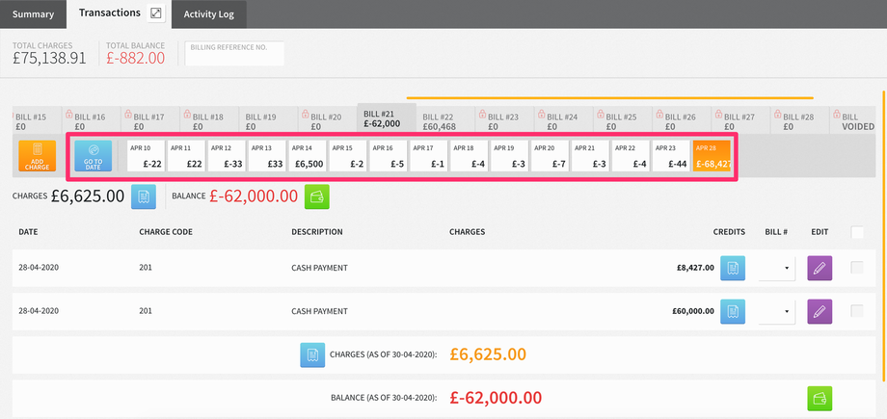Select the APR 23 date tile
The height and width of the screenshot is (419, 887).
tap(671, 156)
